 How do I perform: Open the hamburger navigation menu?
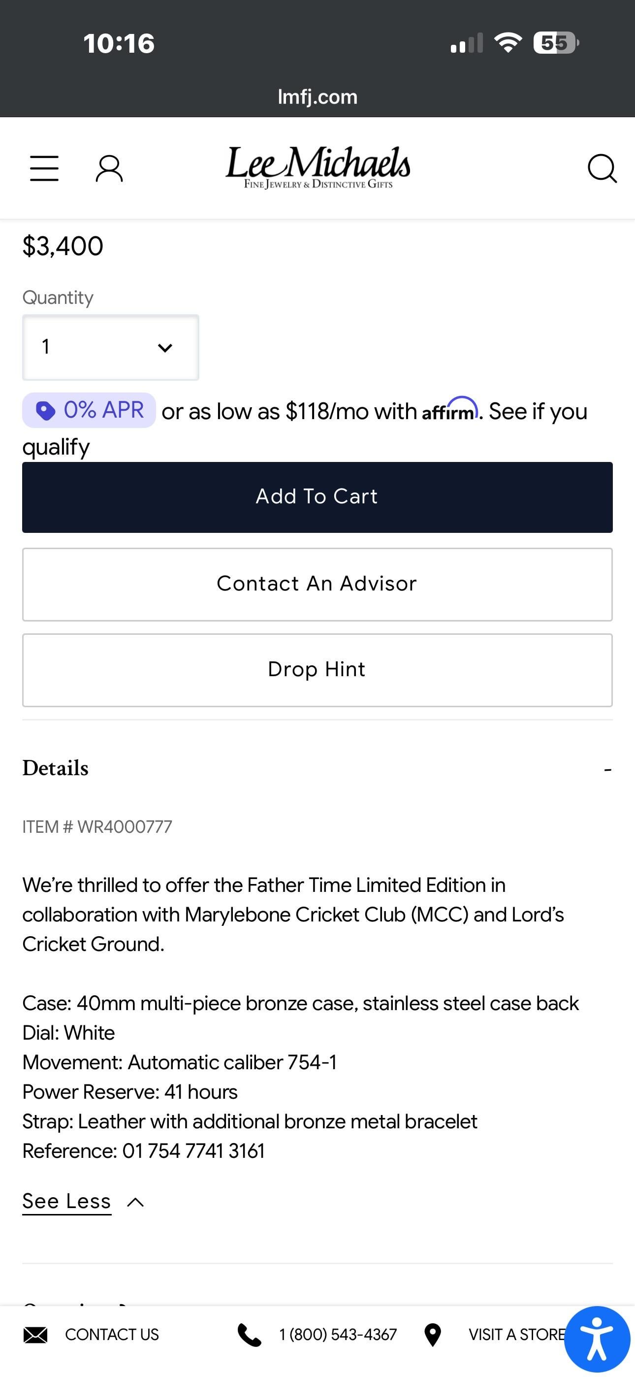point(44,168)
